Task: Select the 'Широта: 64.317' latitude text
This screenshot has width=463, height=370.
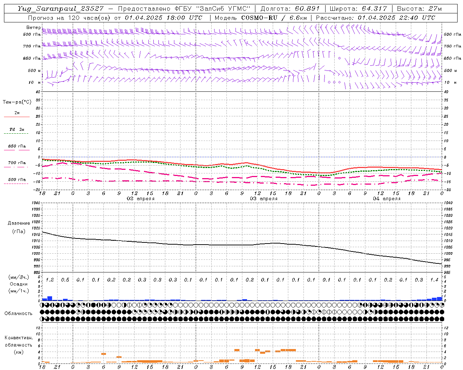Action: click(358, 9)
